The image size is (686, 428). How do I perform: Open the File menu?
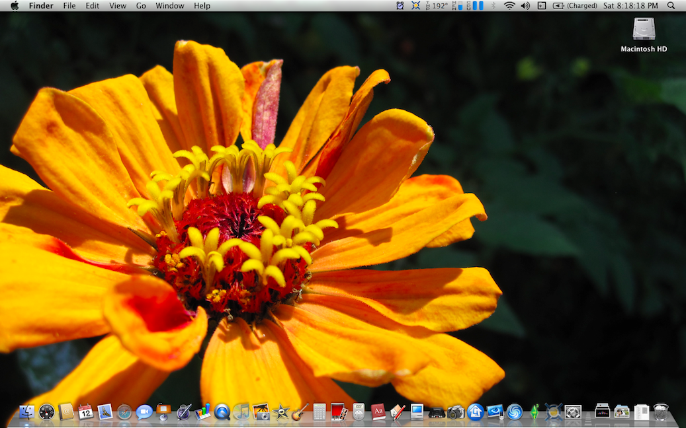(x=69, y=6)
